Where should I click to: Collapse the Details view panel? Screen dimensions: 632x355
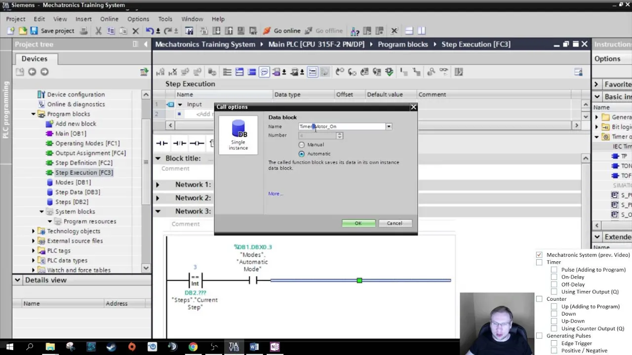[17, 280]
